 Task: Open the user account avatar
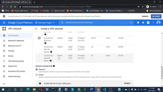point(158,23)
